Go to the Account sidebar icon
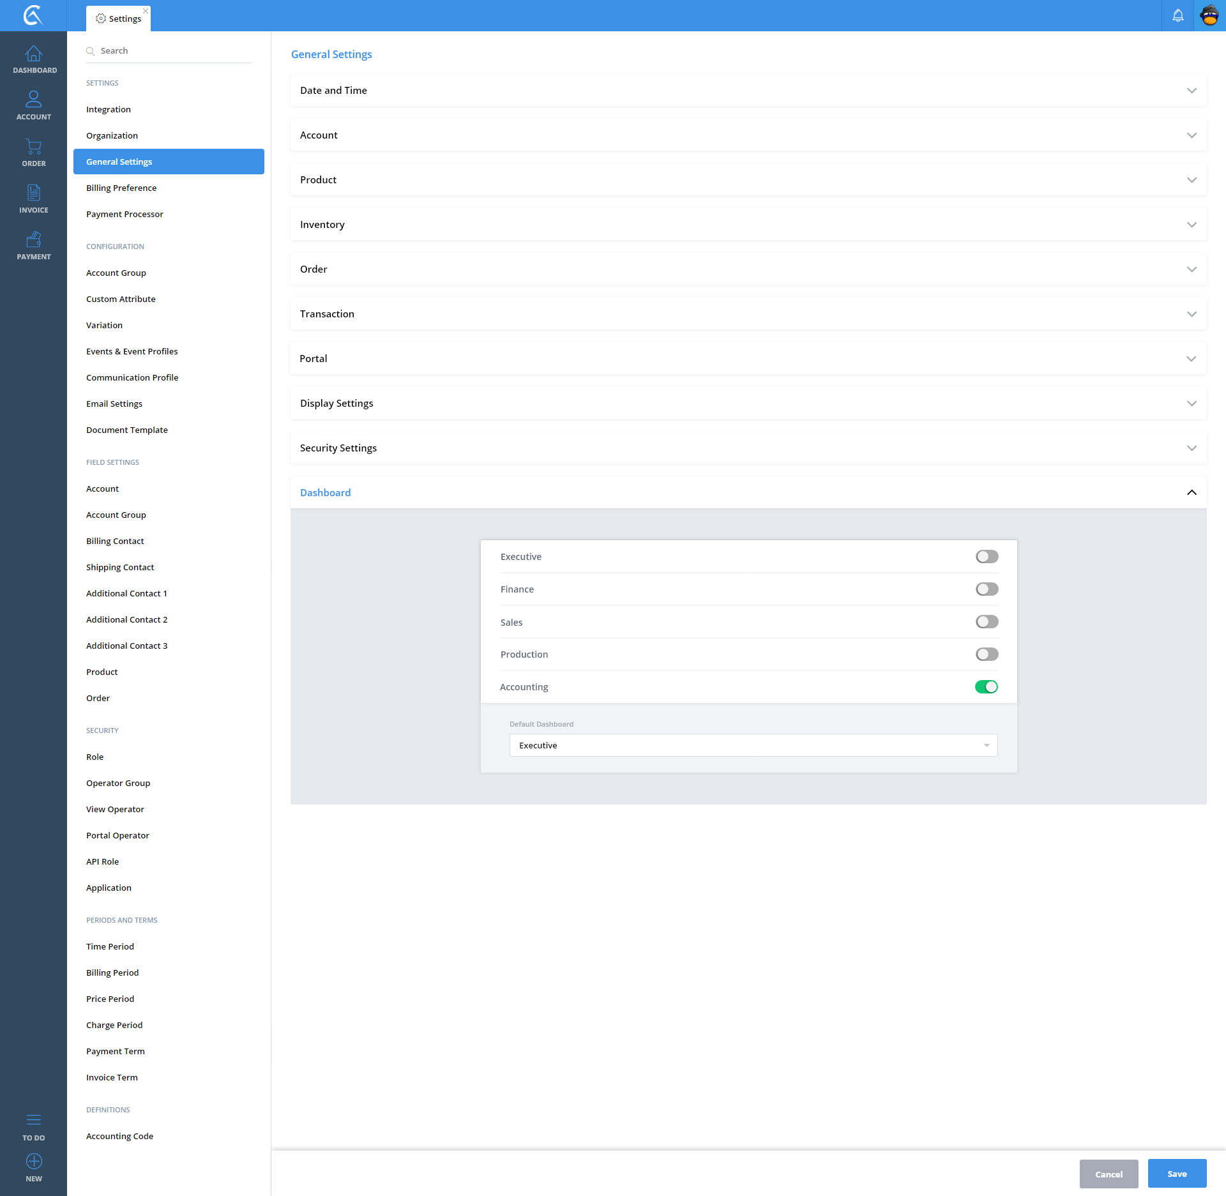Viewport: 1226px width, 1196px height. click(33, 100)
